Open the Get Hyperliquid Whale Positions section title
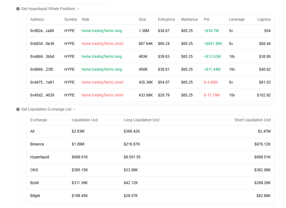286x208 pixels. [48, 9]
